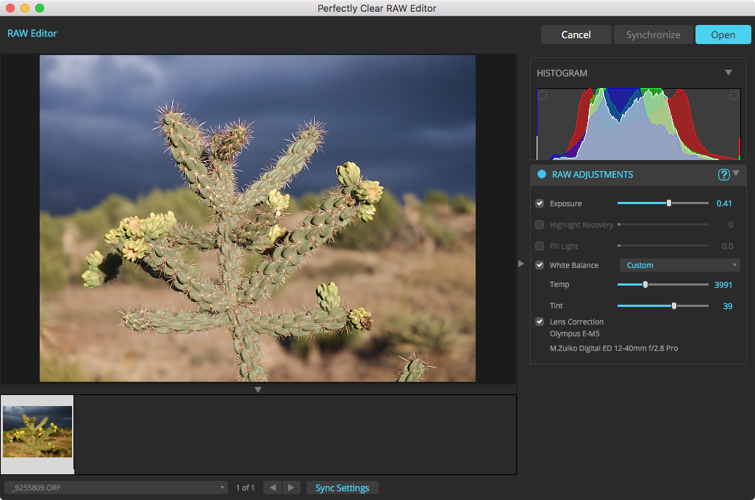The width and height of the screenshot is (755, 500).
Task: Open help for the RAW Adjustments panel
Action: (x=725, y=174)
